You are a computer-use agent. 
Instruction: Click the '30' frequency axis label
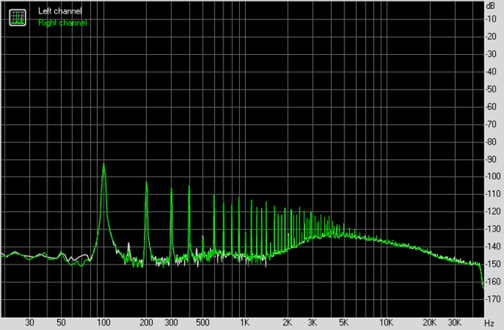coord(29,322)
